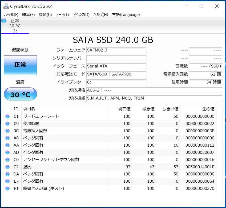Click the SATA SSD 240.0 GB title

click(x=113, y=40)
